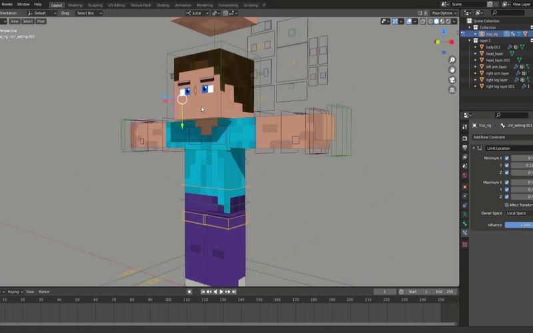Viewport: 533px width, 333px height.
Task: Toggle viewport gizmos visibility button
Action: [x=395, y=21]
